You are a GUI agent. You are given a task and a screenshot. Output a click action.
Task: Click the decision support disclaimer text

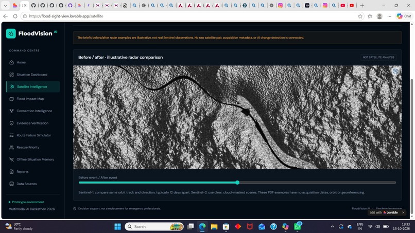[x=119, y=208]
